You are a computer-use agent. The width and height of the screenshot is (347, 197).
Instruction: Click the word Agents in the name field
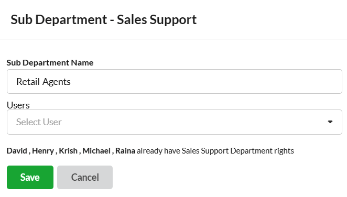pyautogui.click(x=57, y=82)
